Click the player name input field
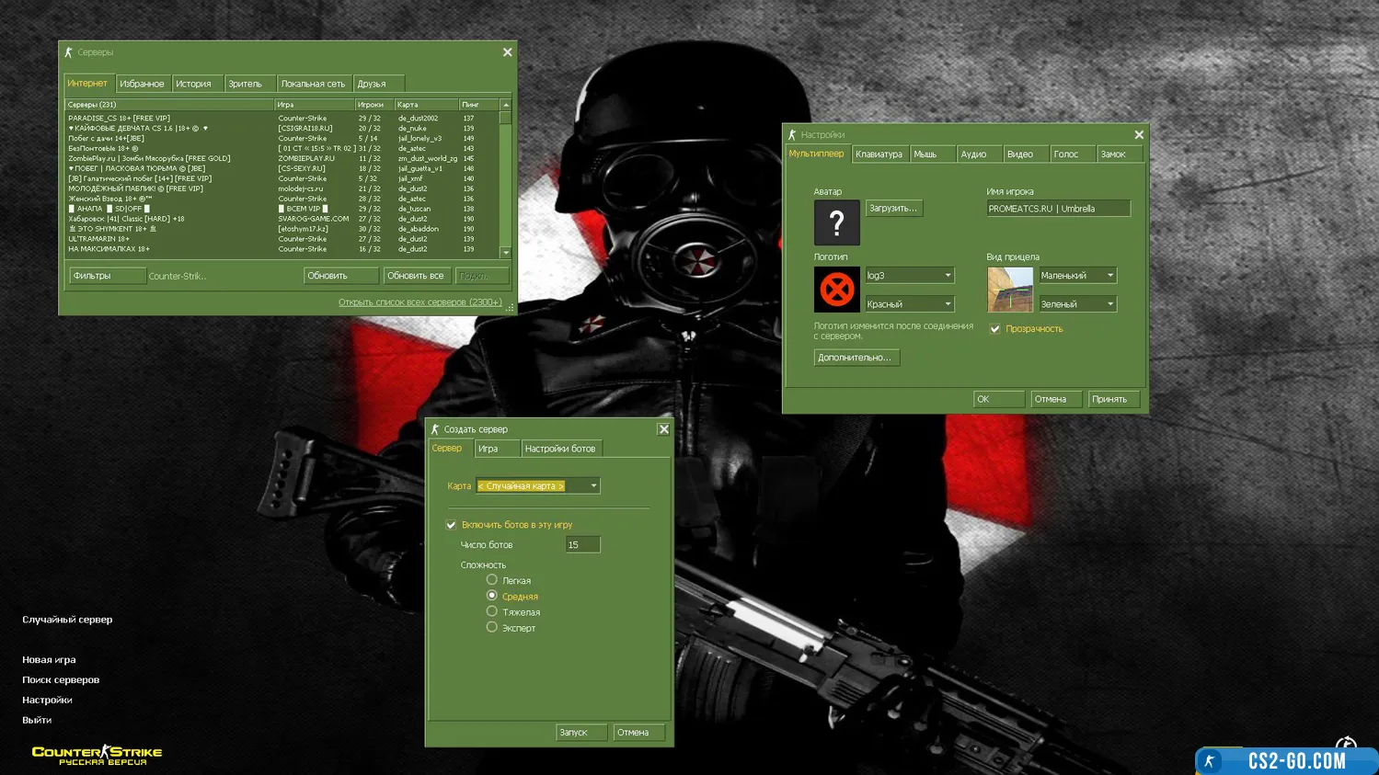 point(1057,209)
